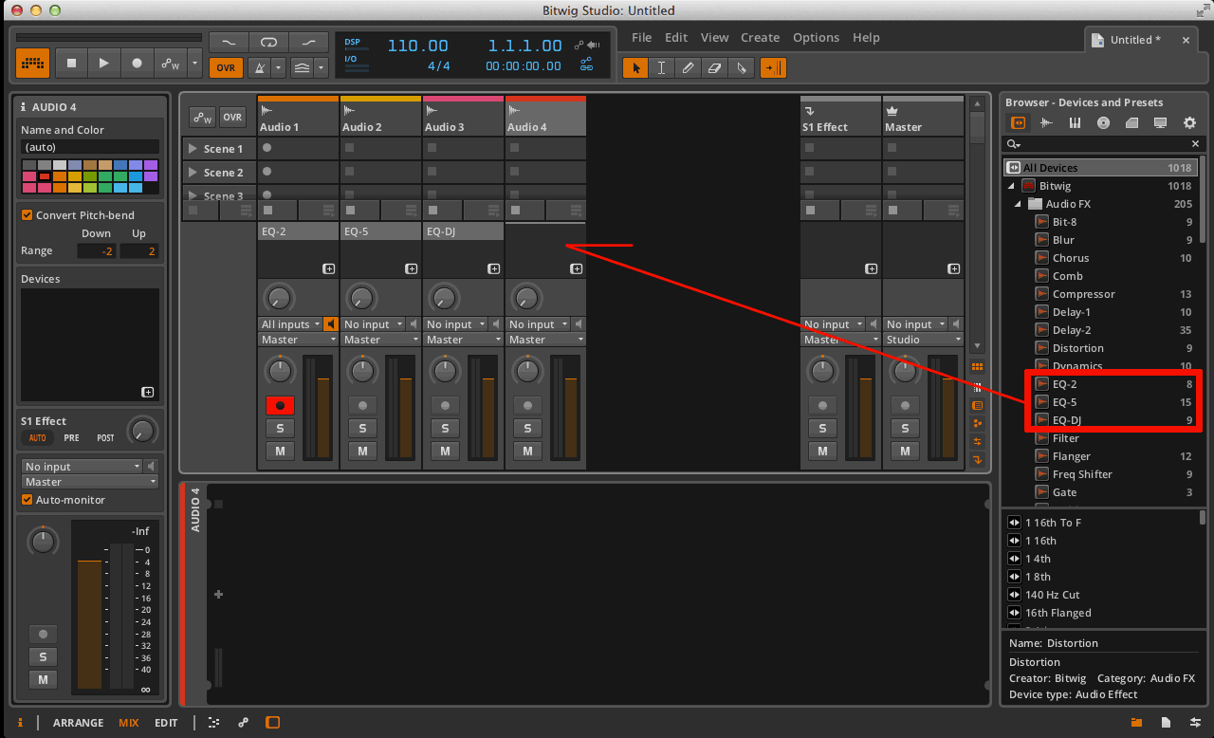Show devices and presets browser tab
1214x738 pixels.
[1019, 122]
